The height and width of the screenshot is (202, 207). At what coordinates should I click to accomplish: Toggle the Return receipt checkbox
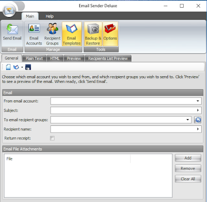point(52,138)
